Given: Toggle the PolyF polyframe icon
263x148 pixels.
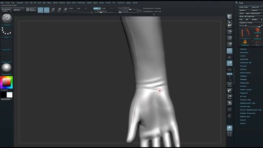Looking at the screenshot, I should (229, 110).
